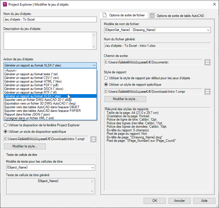Click generated title cell scroll down arrow
The width and height of the screenshot is (219, 208).
coord(92,191)
